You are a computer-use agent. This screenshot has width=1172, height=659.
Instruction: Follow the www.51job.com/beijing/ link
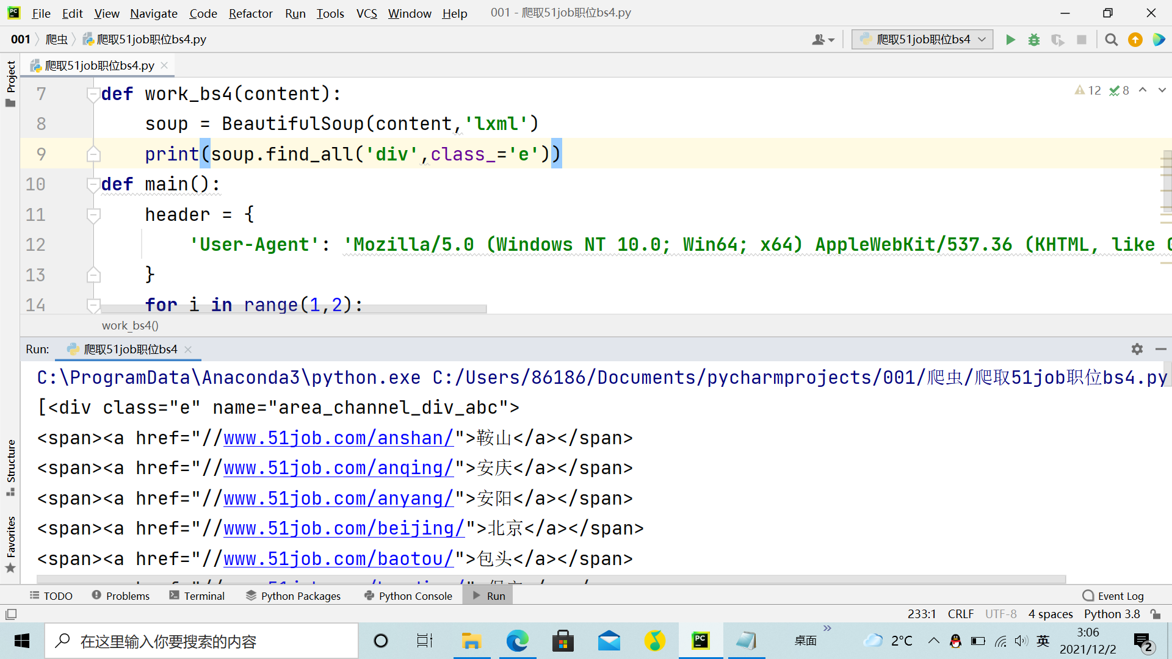pyautogui.click(x=344, y=528)
